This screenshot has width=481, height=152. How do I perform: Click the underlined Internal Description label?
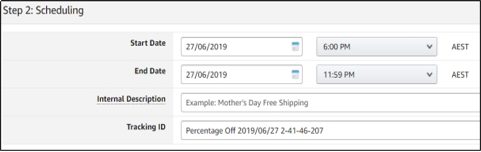coord(131,99)
